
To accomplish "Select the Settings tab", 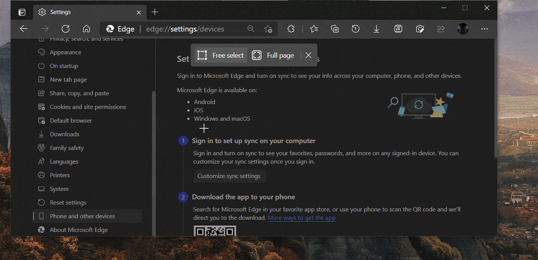I will click(x=89, y=12).
